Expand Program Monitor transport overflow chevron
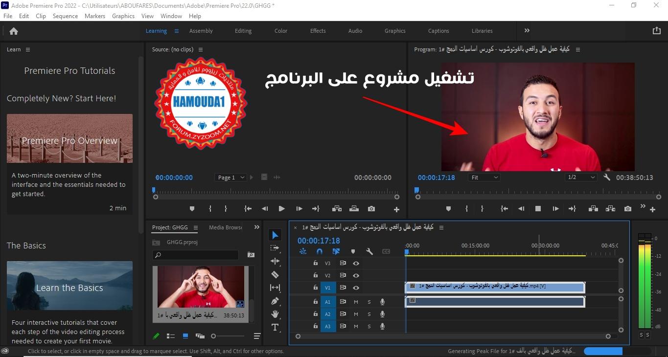 [643, 206]
